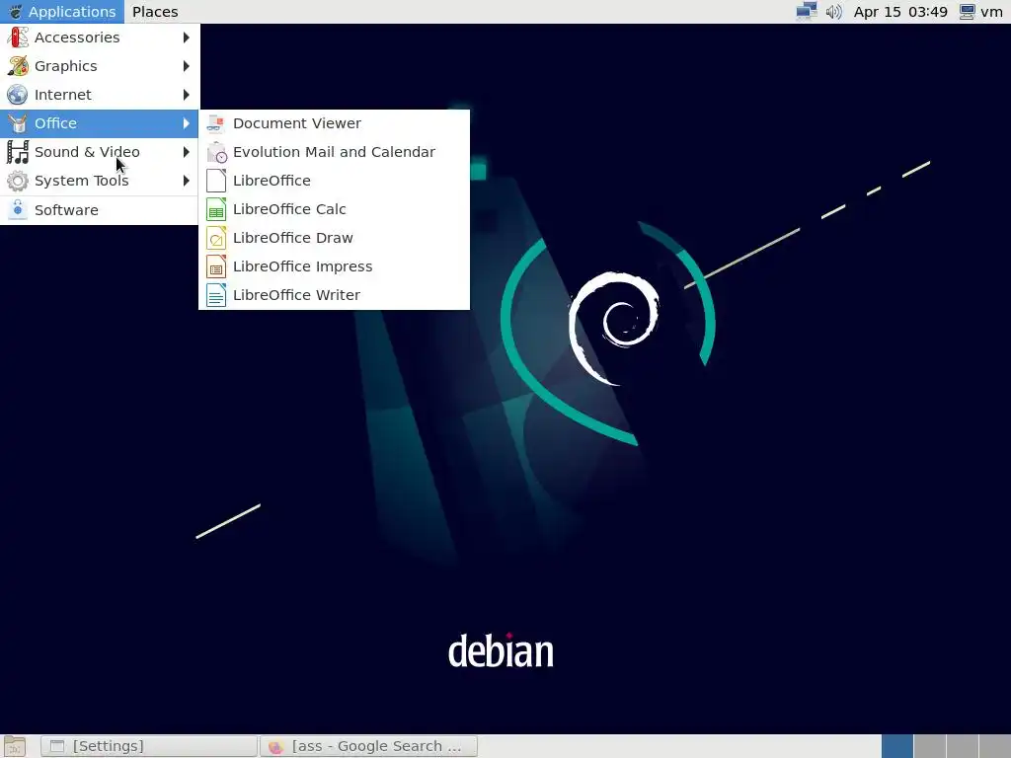1011x758 pixels.
Task: Click the Apr 15 03:49 clock
Action: point(900,12)
